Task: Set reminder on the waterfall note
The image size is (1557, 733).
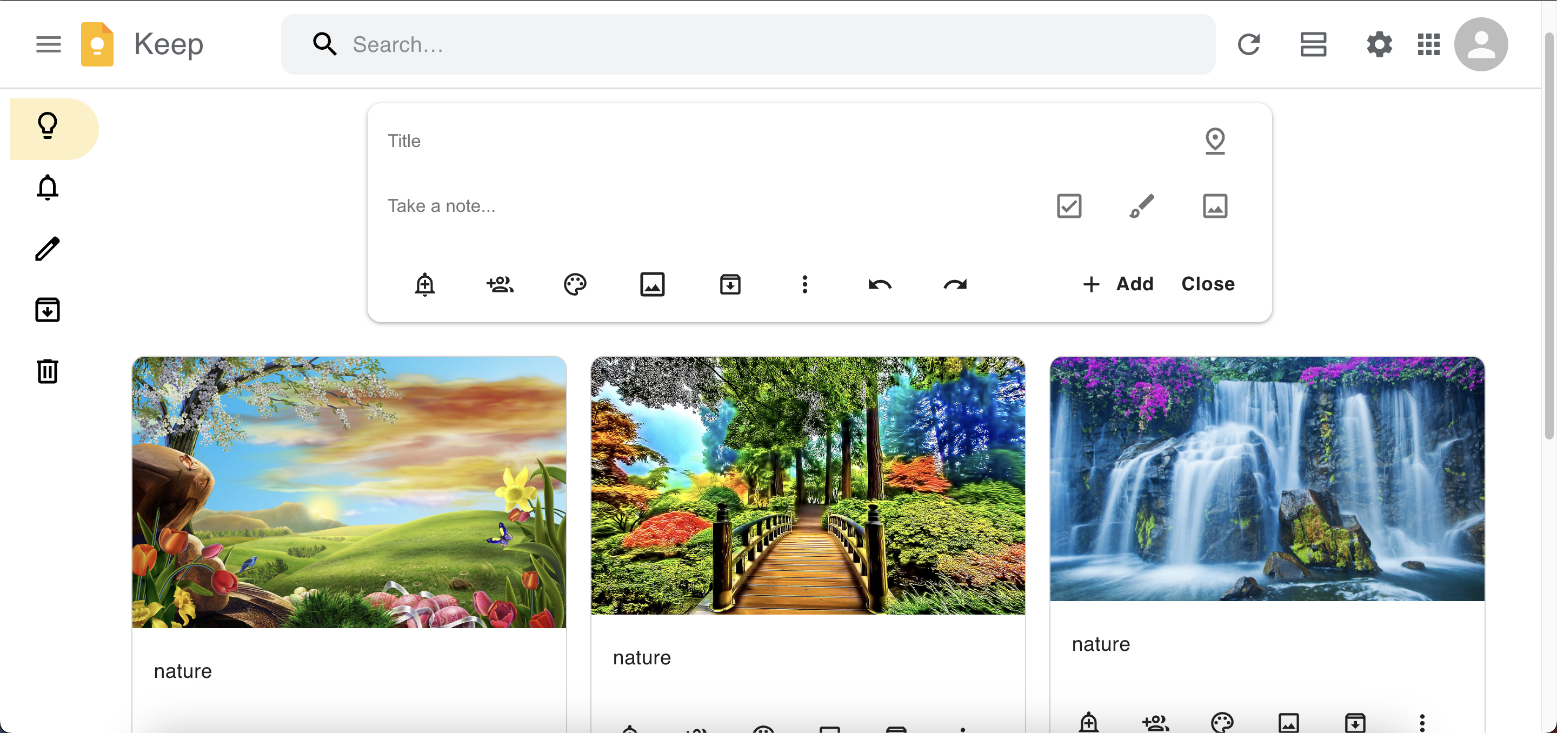Action: coord(1089,722)
